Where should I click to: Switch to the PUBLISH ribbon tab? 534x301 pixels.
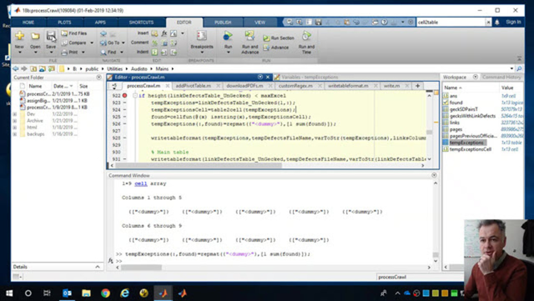(223, 23)
